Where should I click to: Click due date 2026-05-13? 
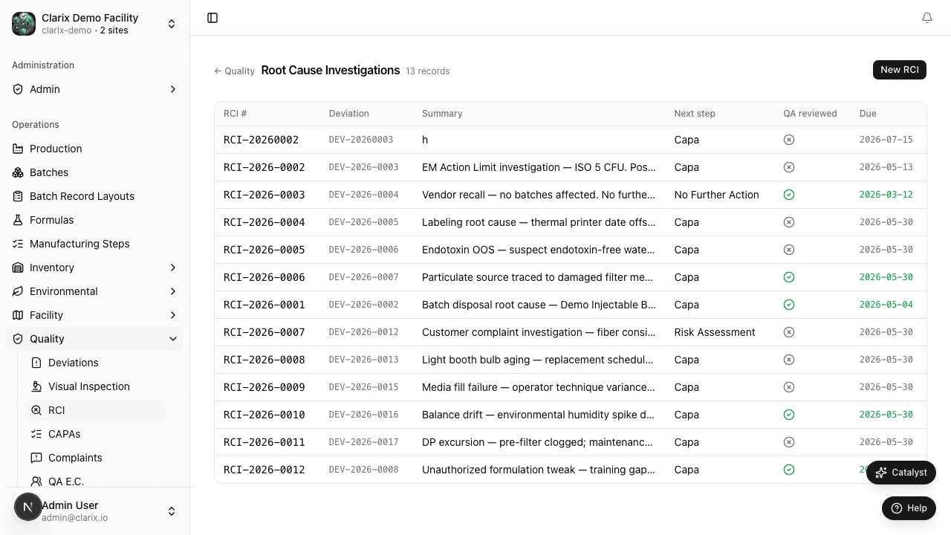point(886,167)
